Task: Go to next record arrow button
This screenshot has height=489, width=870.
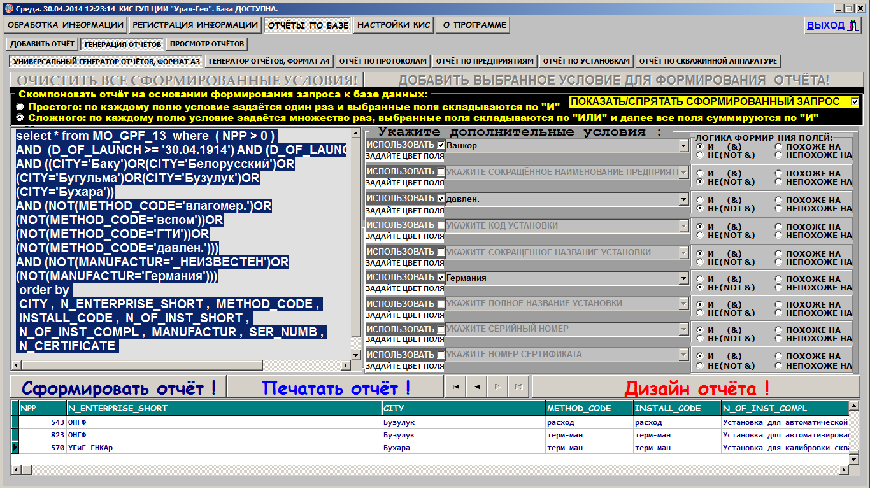Action: [x=497, y=386]
